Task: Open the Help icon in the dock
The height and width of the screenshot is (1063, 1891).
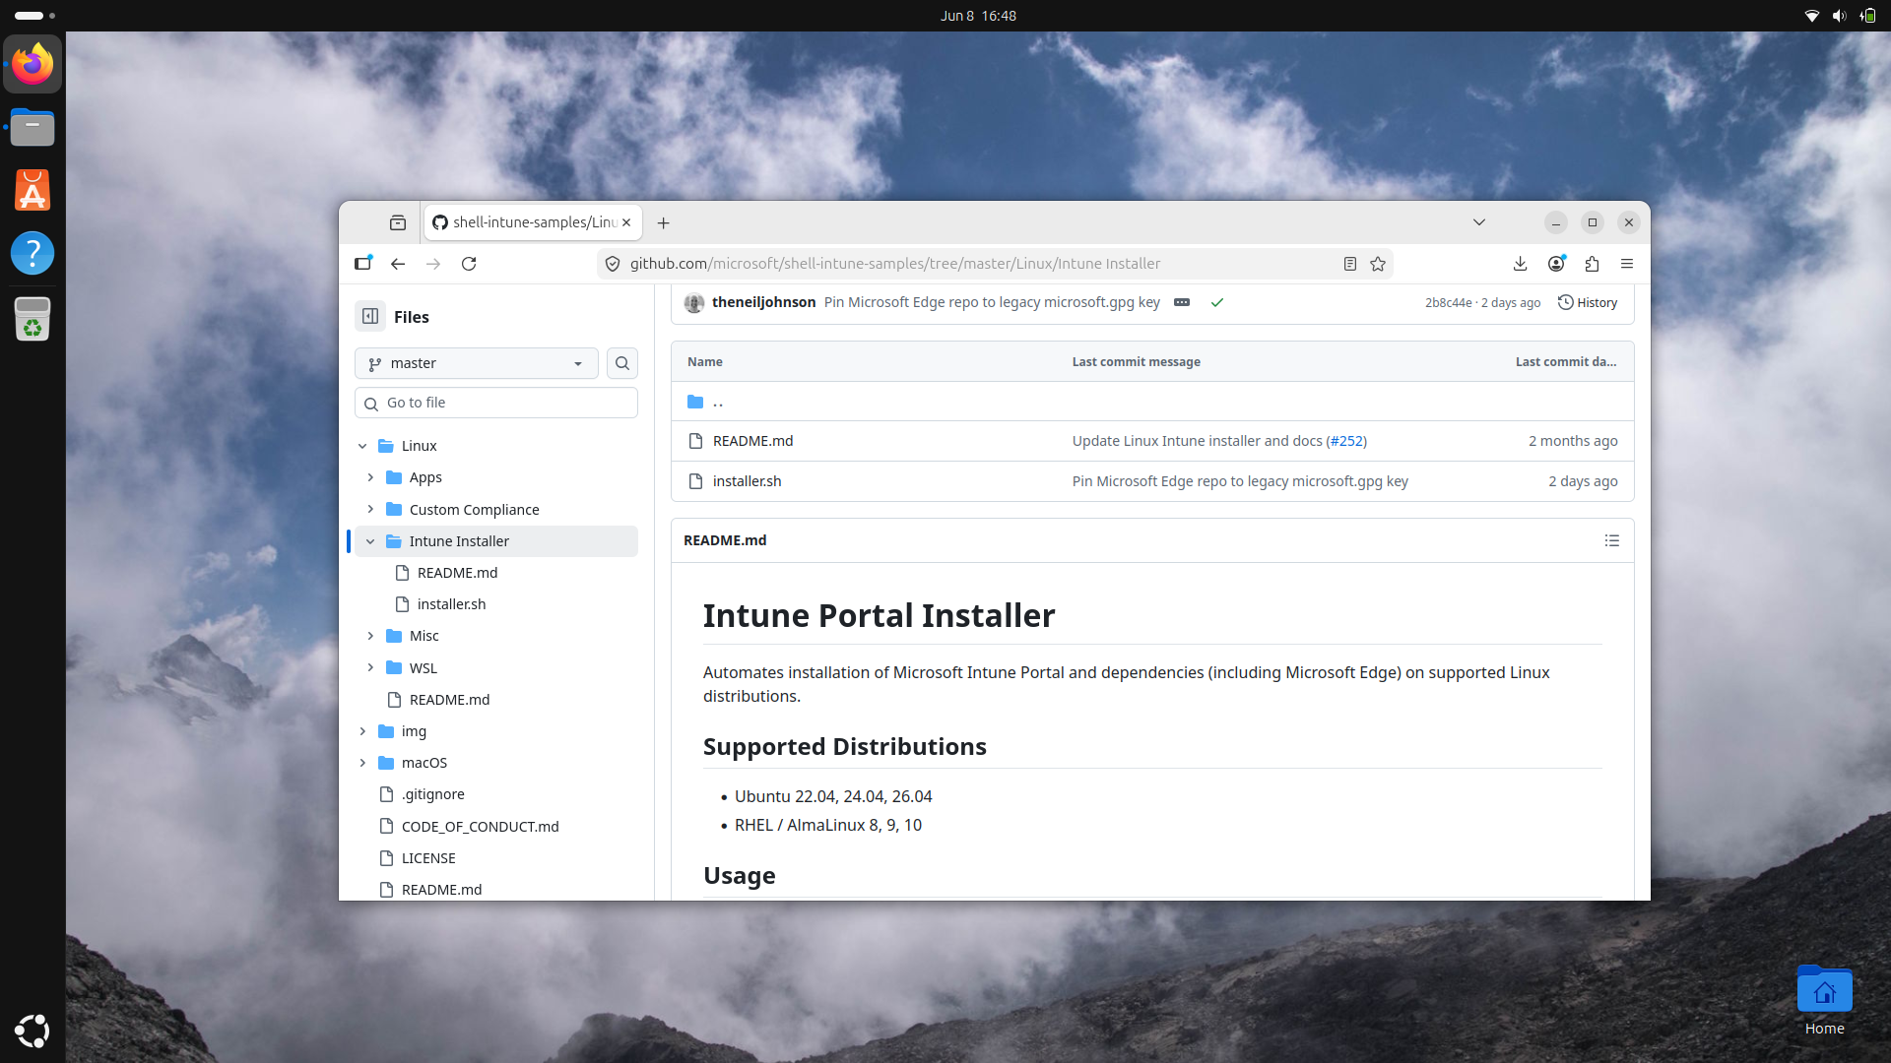Action: click(x=33, y=253)
